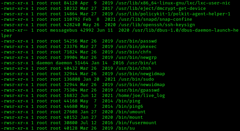The width and height of the screenshot is (240, 131).
Task: Click the /bin/umount path
Action: pos(131,112)
